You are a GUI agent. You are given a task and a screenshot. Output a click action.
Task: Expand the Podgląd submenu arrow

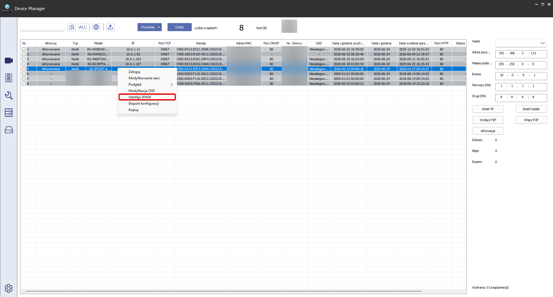click(172, 84)
